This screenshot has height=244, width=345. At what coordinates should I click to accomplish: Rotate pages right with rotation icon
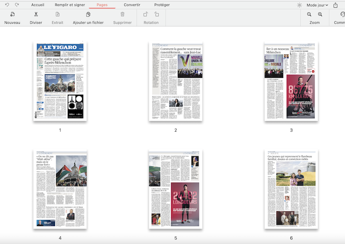(x=157, y=15)
